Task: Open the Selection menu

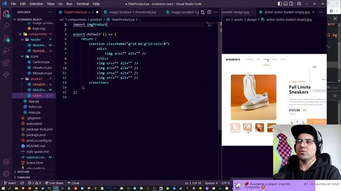Action: 36,4
